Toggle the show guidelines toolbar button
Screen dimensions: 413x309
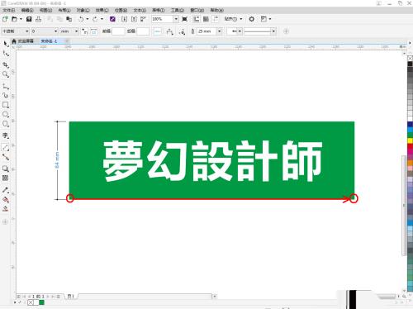(216, 19)
